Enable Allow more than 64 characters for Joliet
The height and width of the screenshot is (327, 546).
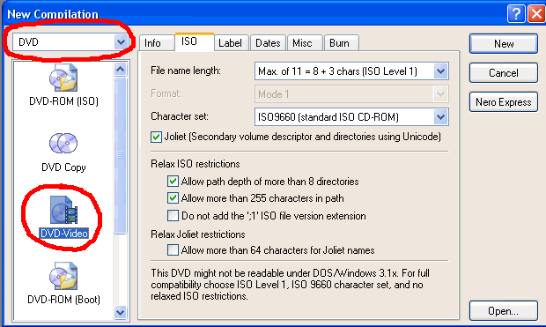coord(173,250)
